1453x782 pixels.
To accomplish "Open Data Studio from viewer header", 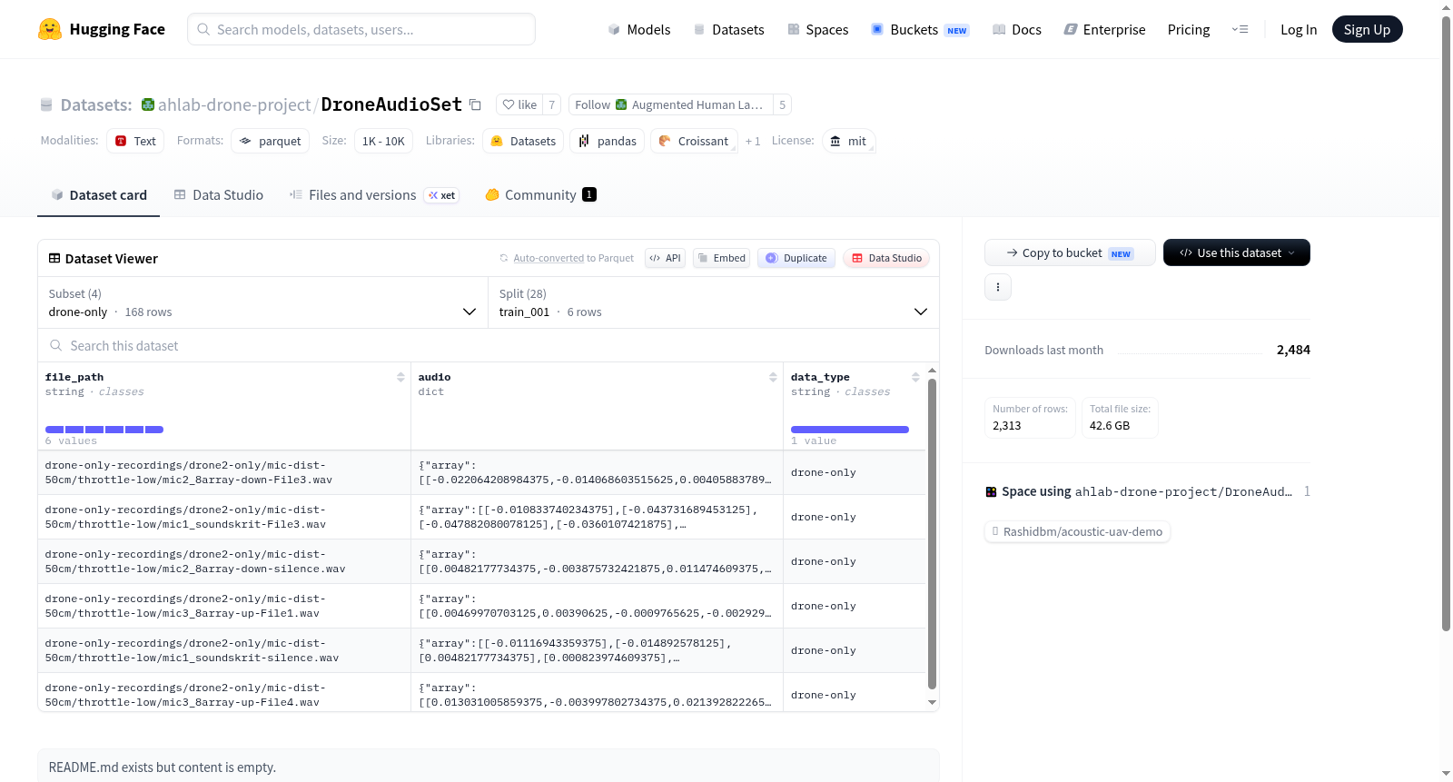I will tap(886, 258).
